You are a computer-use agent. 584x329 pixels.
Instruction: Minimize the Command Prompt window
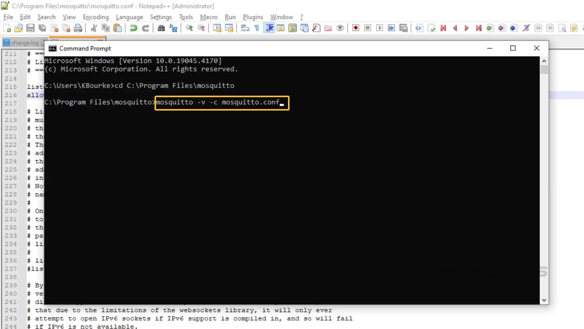click(490, 48)
